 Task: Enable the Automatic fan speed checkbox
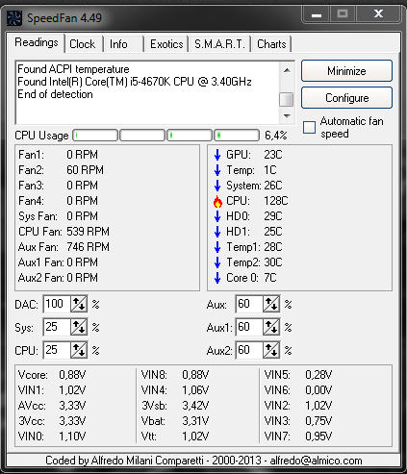309,127
